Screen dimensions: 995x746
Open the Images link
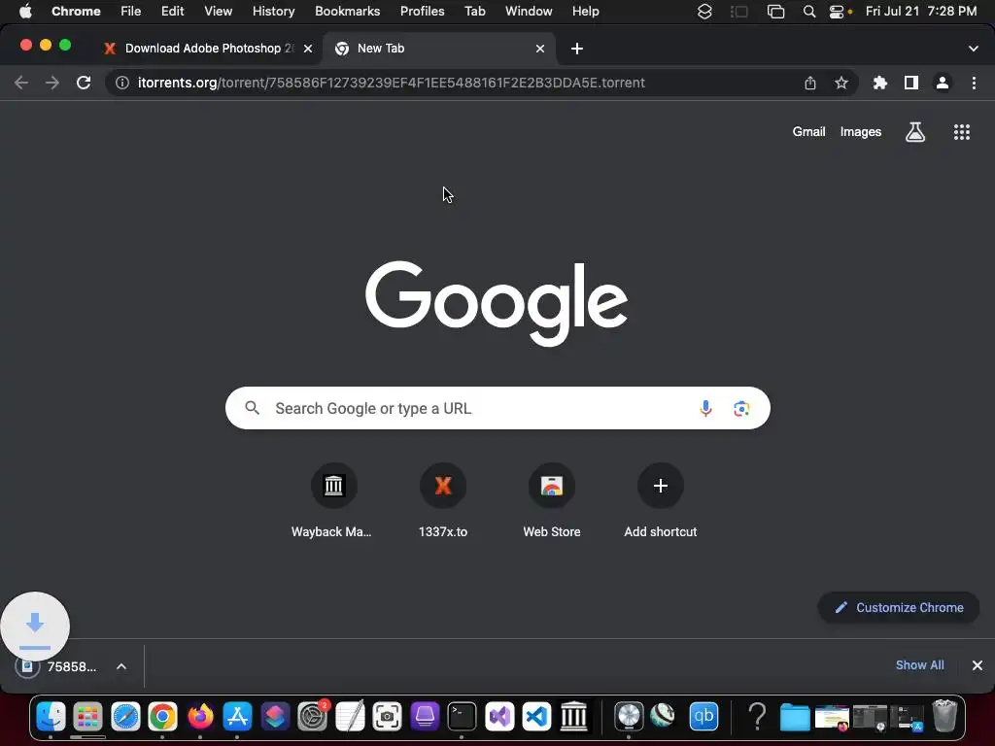pyautogui.click(x=861, y=132)
